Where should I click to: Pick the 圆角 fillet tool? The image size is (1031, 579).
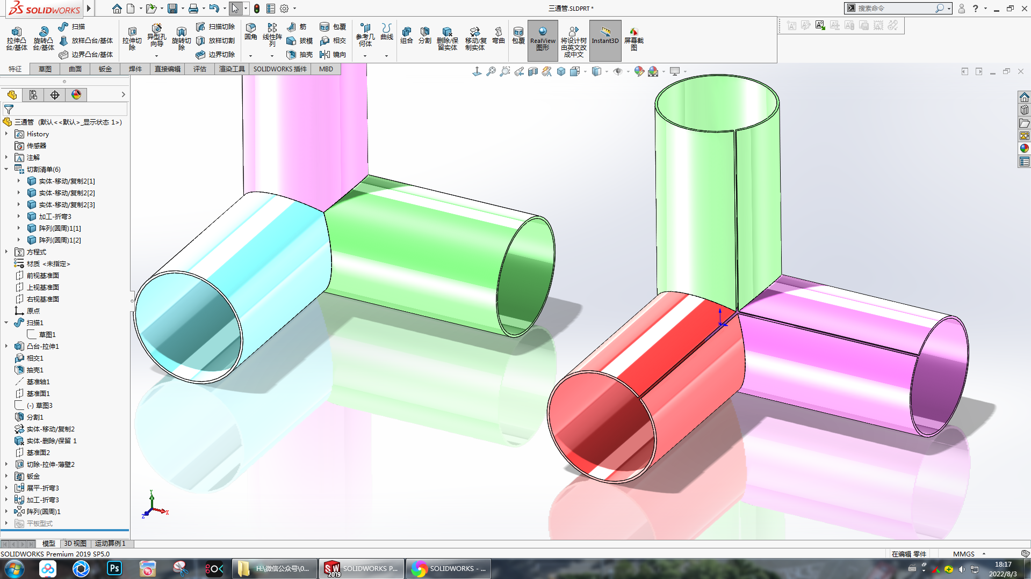(251, 32)
